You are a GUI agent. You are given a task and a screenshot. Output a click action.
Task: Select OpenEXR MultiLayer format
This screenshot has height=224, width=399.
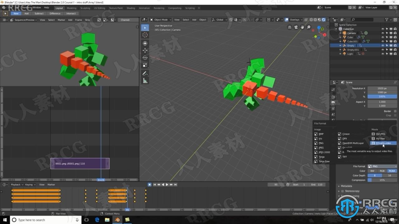(351, 143)
